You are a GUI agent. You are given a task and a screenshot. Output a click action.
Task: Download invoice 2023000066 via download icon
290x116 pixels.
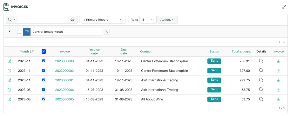point(278,90)
